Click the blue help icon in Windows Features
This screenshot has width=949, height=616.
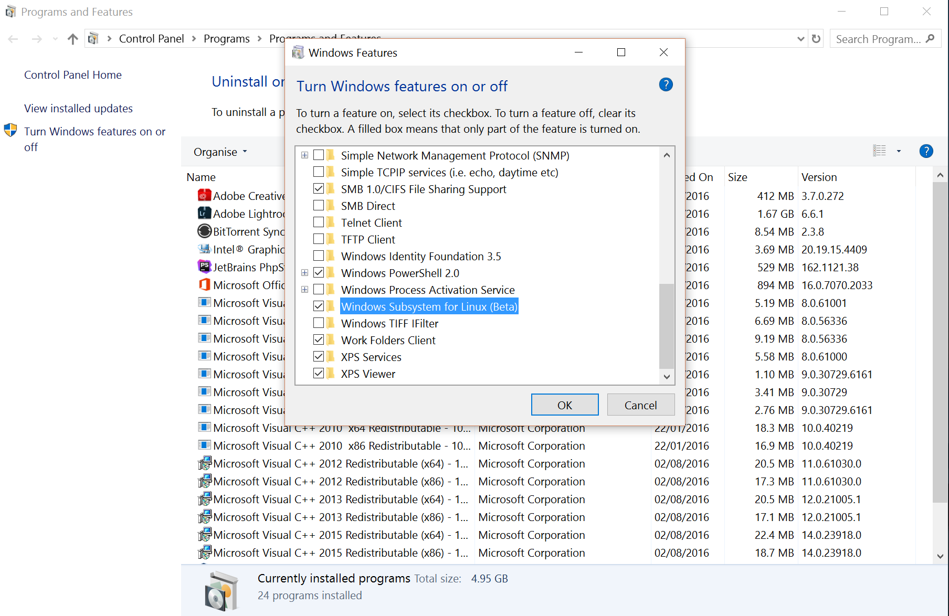665,84
